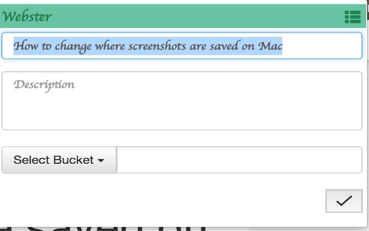Focus the empty bucket name field

(239, 160)
